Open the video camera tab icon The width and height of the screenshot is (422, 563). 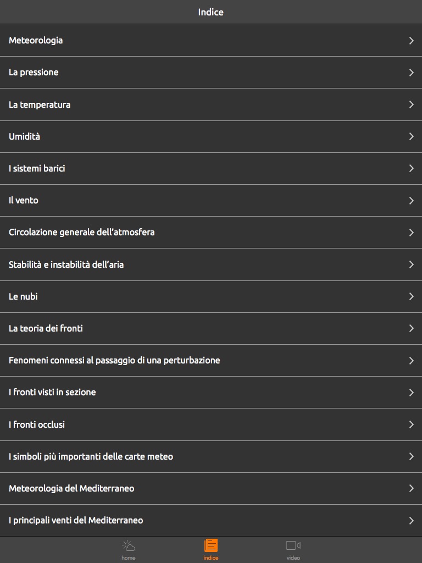click(x=293, y=545)
